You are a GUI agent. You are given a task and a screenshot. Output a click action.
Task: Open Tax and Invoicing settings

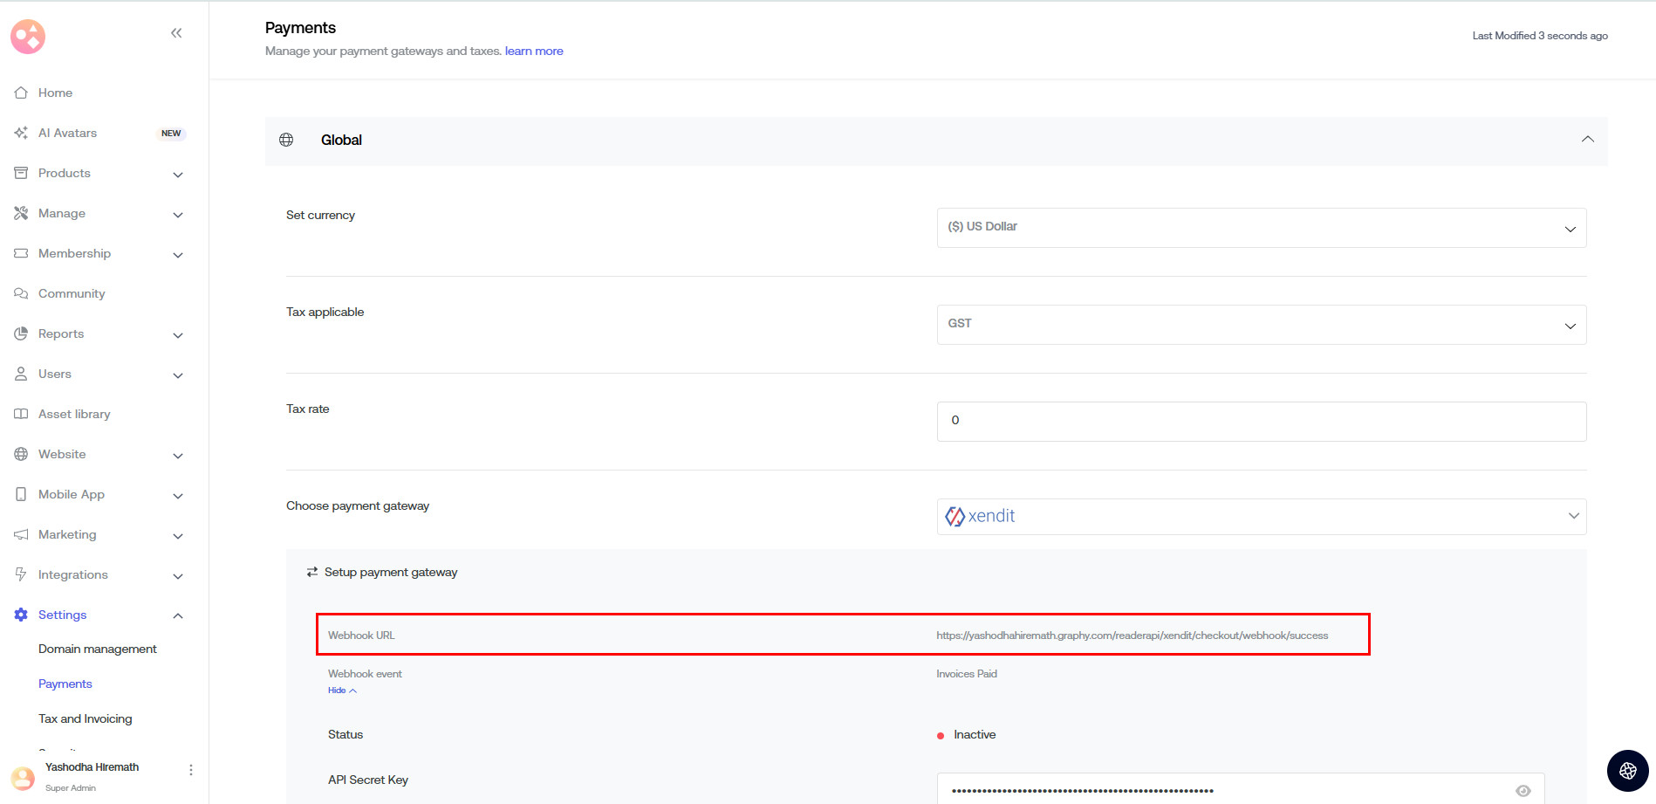[86, 718]
